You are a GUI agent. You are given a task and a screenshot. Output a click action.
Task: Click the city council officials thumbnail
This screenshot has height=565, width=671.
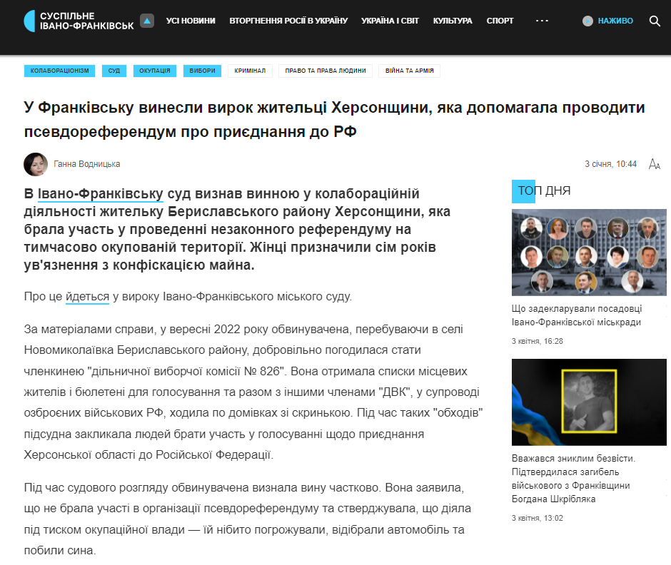tap(588, 251)
